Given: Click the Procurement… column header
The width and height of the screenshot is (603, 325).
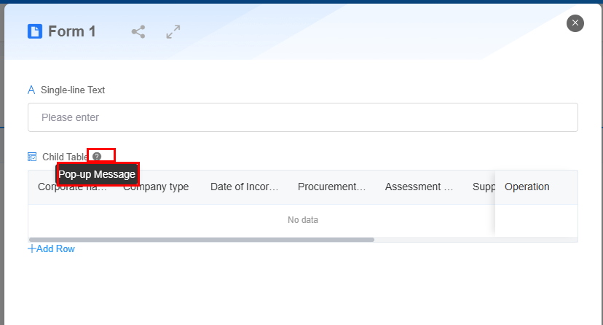Looking at the screenshot, I should (331, 187).
